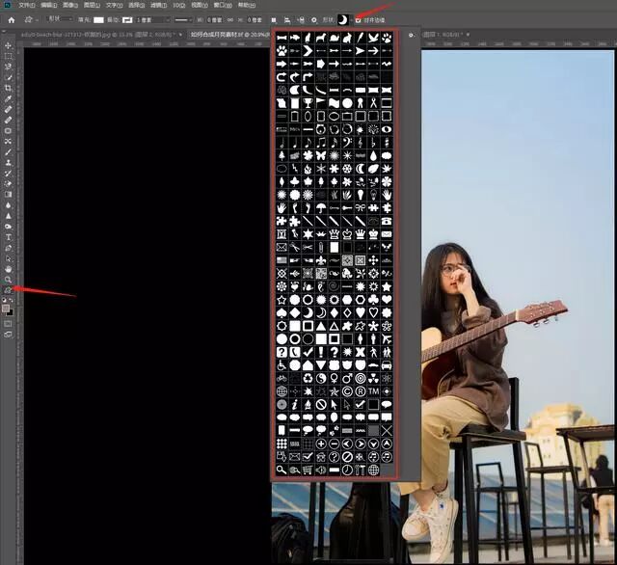Select the Eyedropper tool
Image resolution: width=617 pixels, height=565 pixels.
point(8,98)
